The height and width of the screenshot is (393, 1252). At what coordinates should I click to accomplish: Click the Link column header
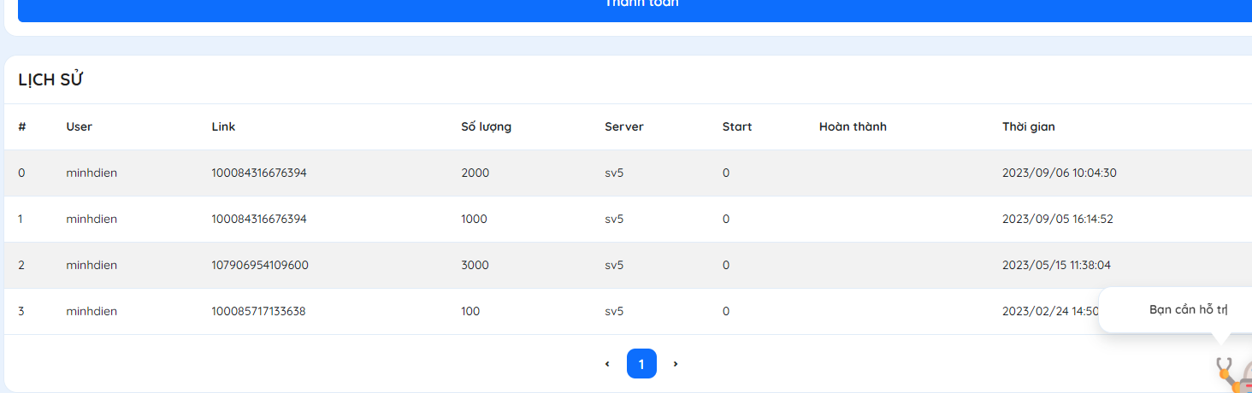223,126
